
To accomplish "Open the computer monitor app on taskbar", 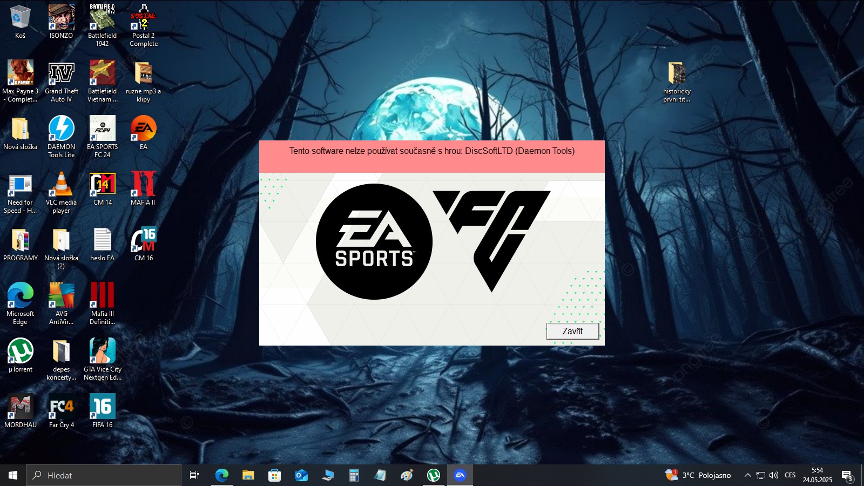I will [327, 475].
